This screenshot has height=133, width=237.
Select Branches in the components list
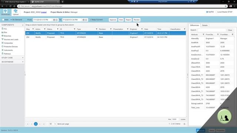click(x=7, y=36)
